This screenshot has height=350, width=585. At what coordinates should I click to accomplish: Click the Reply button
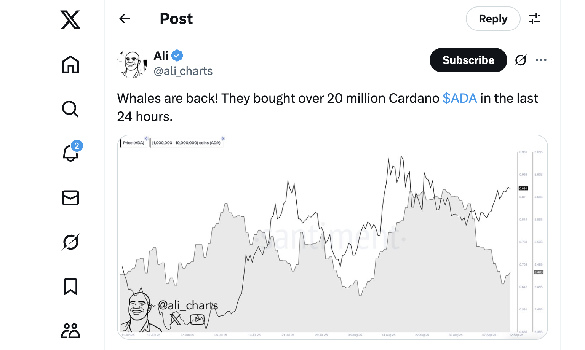pos(493,19)
